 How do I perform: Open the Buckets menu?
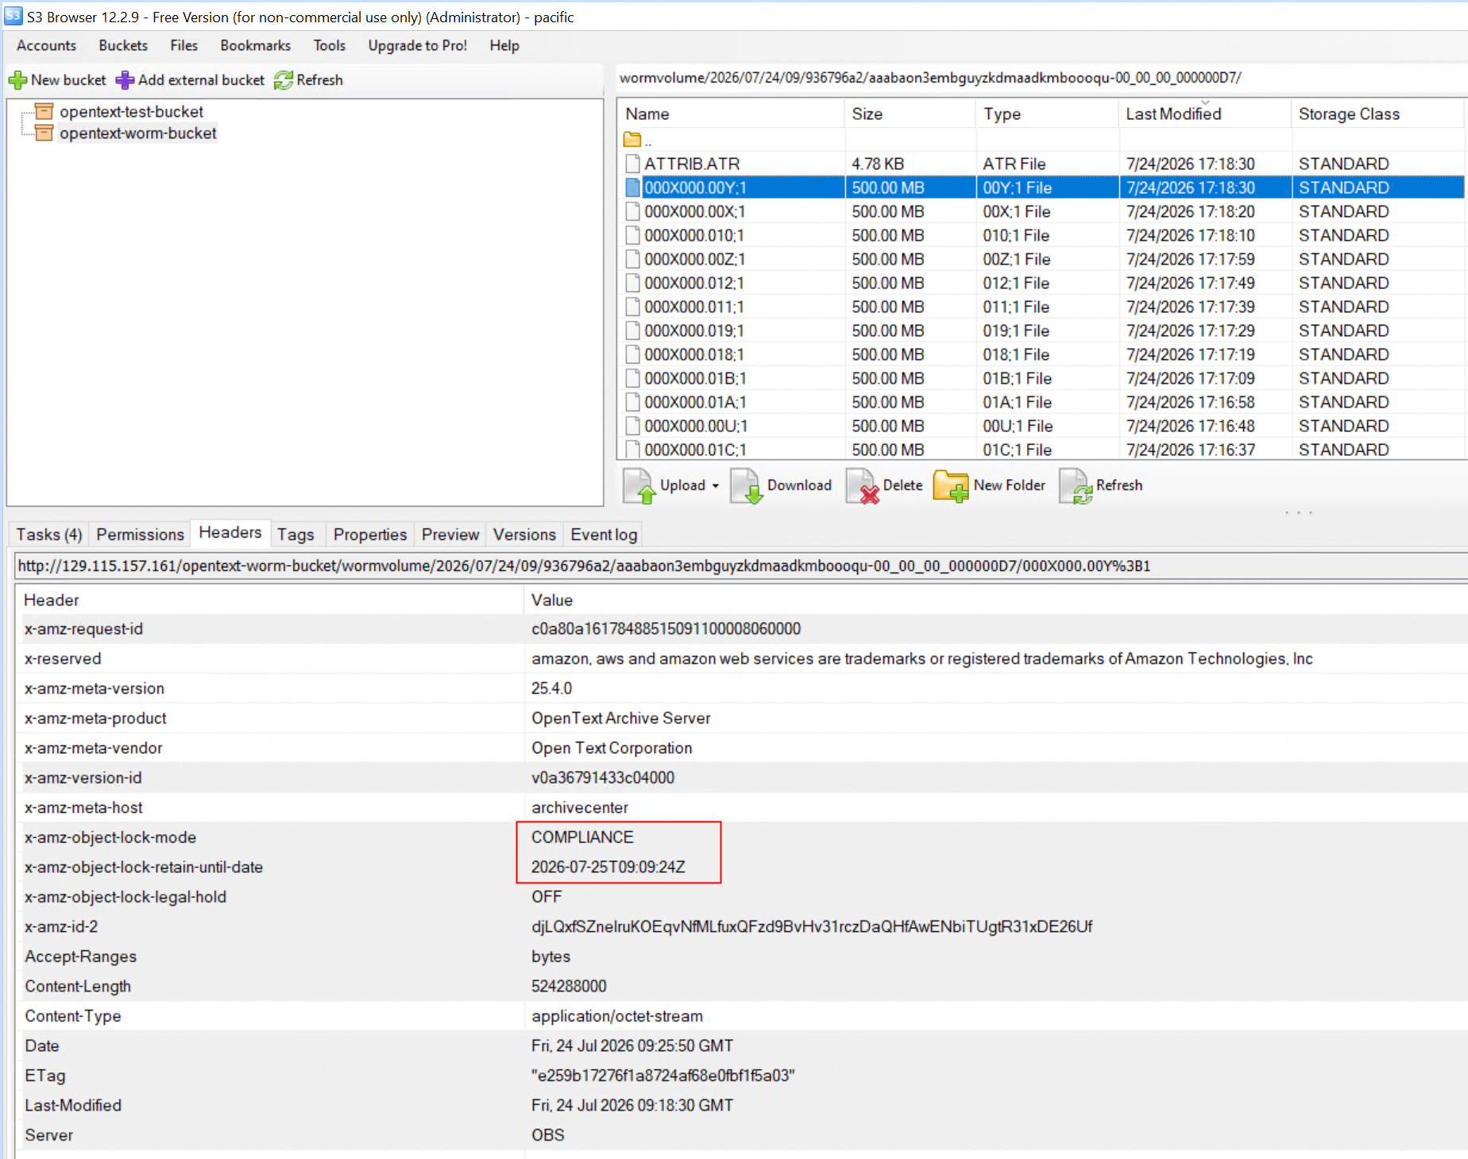[x=123, y=45]
